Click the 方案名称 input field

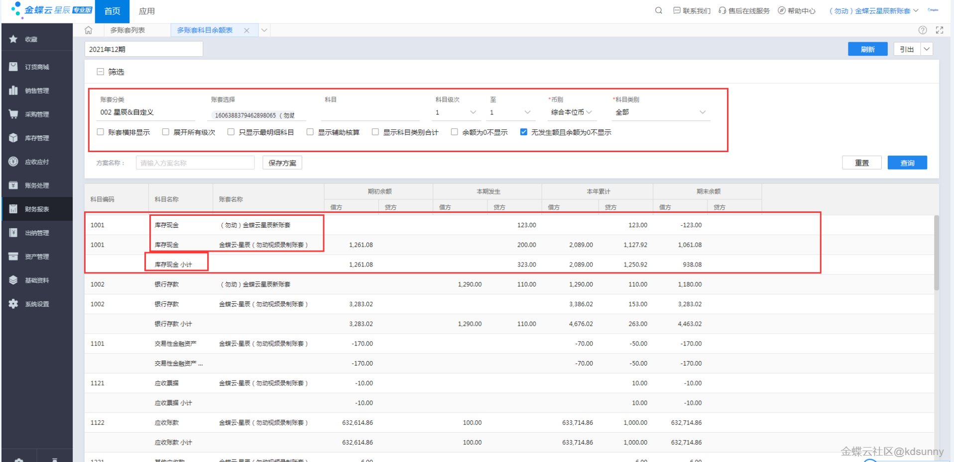195,163
